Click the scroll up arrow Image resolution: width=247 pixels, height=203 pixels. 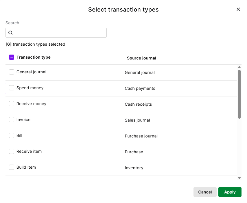click(239, 67)
